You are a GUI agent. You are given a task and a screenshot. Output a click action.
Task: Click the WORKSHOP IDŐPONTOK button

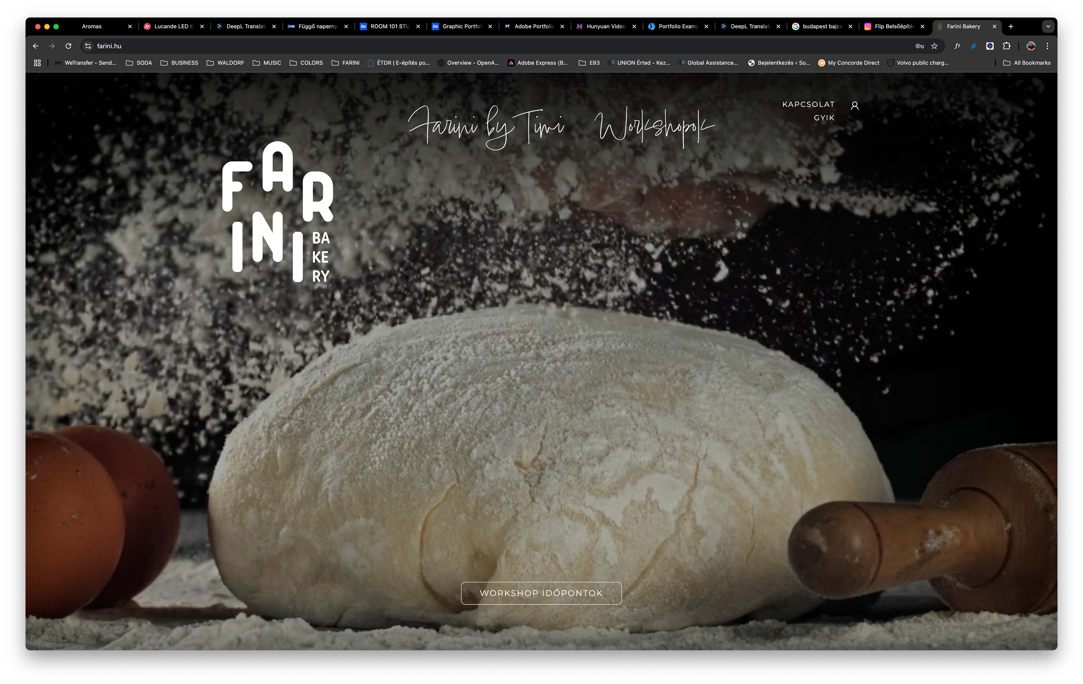541,593
